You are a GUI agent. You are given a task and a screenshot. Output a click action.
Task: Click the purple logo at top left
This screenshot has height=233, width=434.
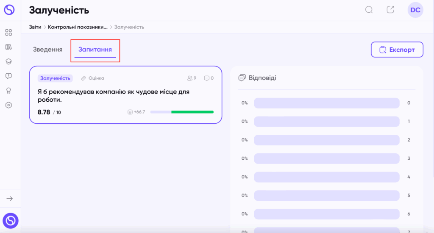pos(9,10)
